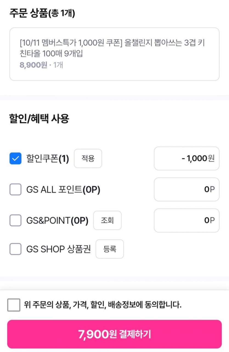The height and width of the screenshot is (352, 229).
Task: Tap the pink 7,900원 결제하기 button
Action: pyautogui.click(x=114, y=334)
